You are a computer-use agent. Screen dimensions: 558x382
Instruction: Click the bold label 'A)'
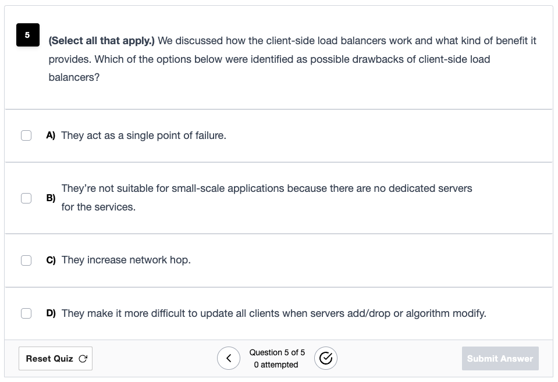[51, 135]
